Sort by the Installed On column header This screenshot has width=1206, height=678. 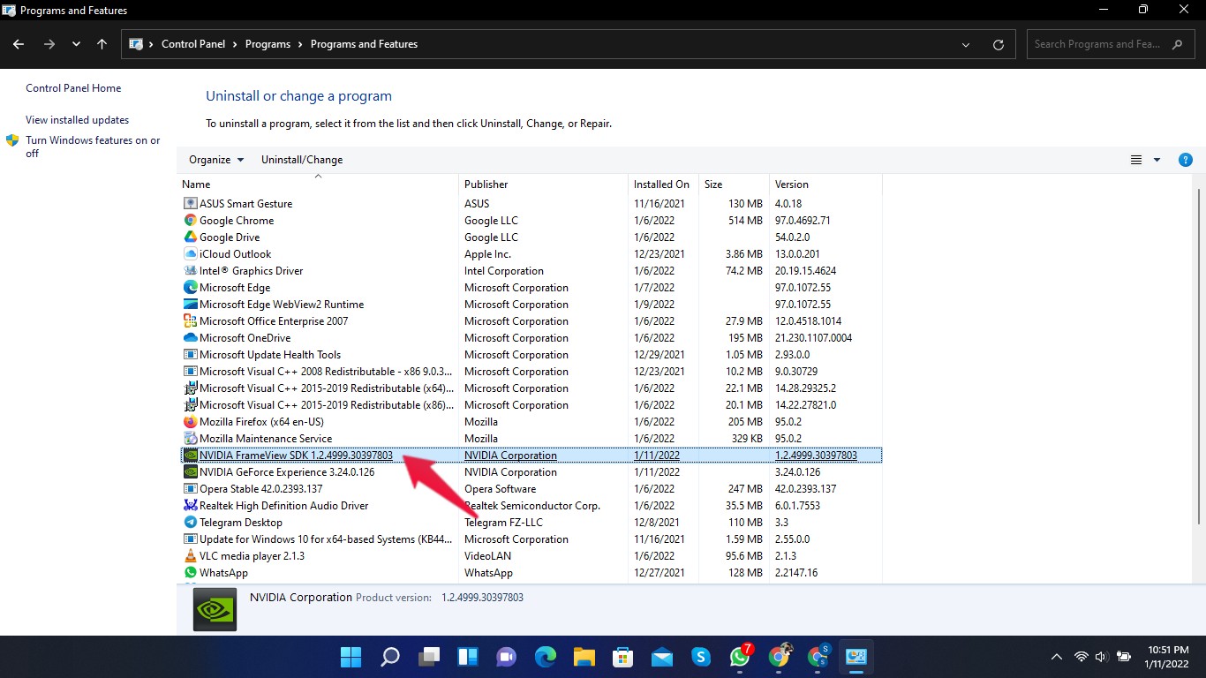coord(663,185)
